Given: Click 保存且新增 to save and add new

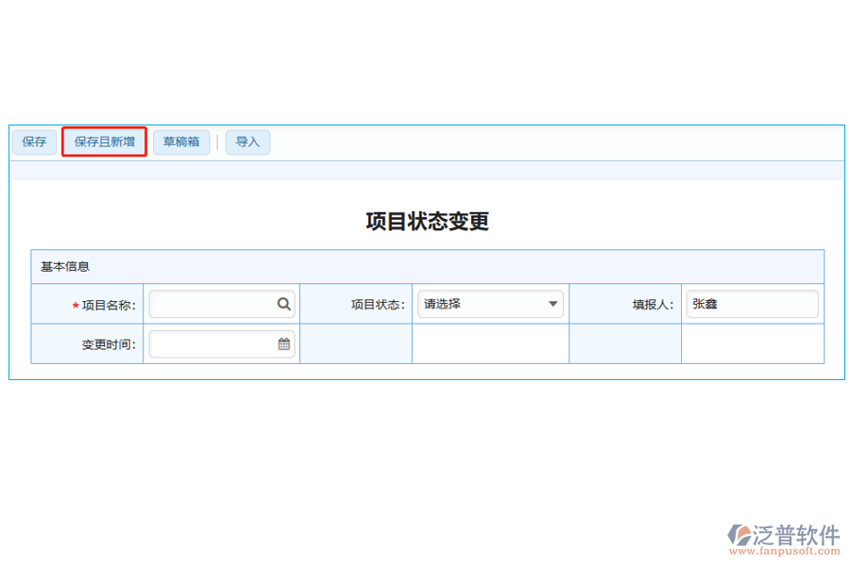Looking at the screenshot, I should pos(104,141).
